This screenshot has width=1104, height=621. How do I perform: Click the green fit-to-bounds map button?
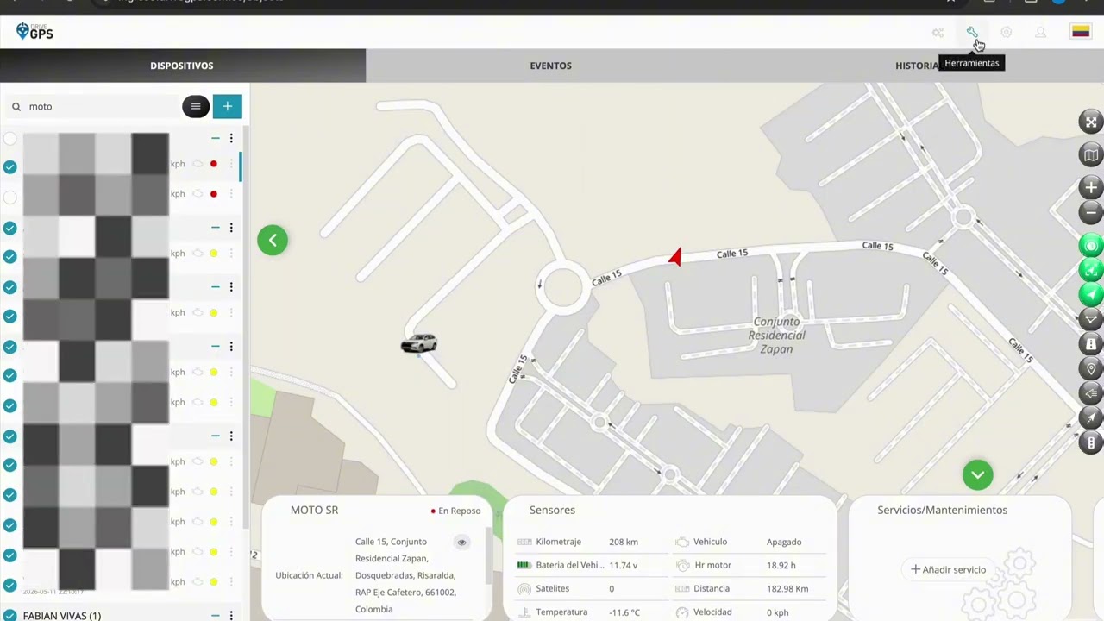[x=1091, y=270]
